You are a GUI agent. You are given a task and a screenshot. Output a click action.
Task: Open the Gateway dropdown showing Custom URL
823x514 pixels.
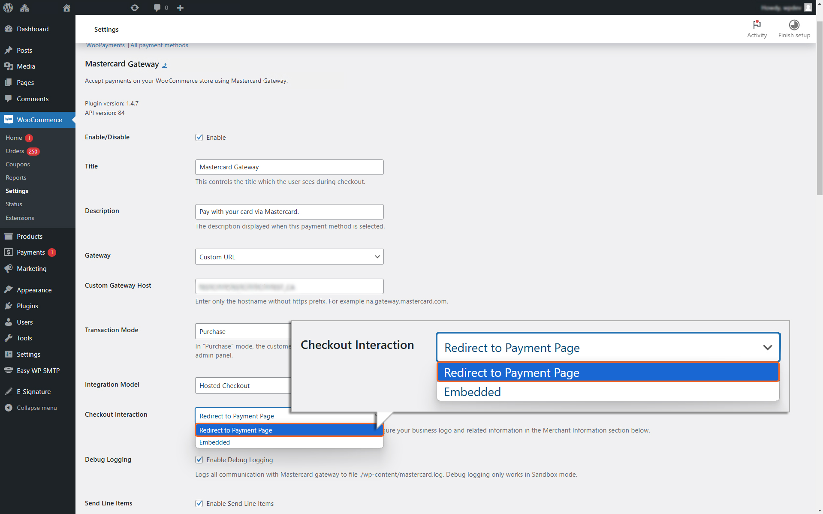coord(289,256)
